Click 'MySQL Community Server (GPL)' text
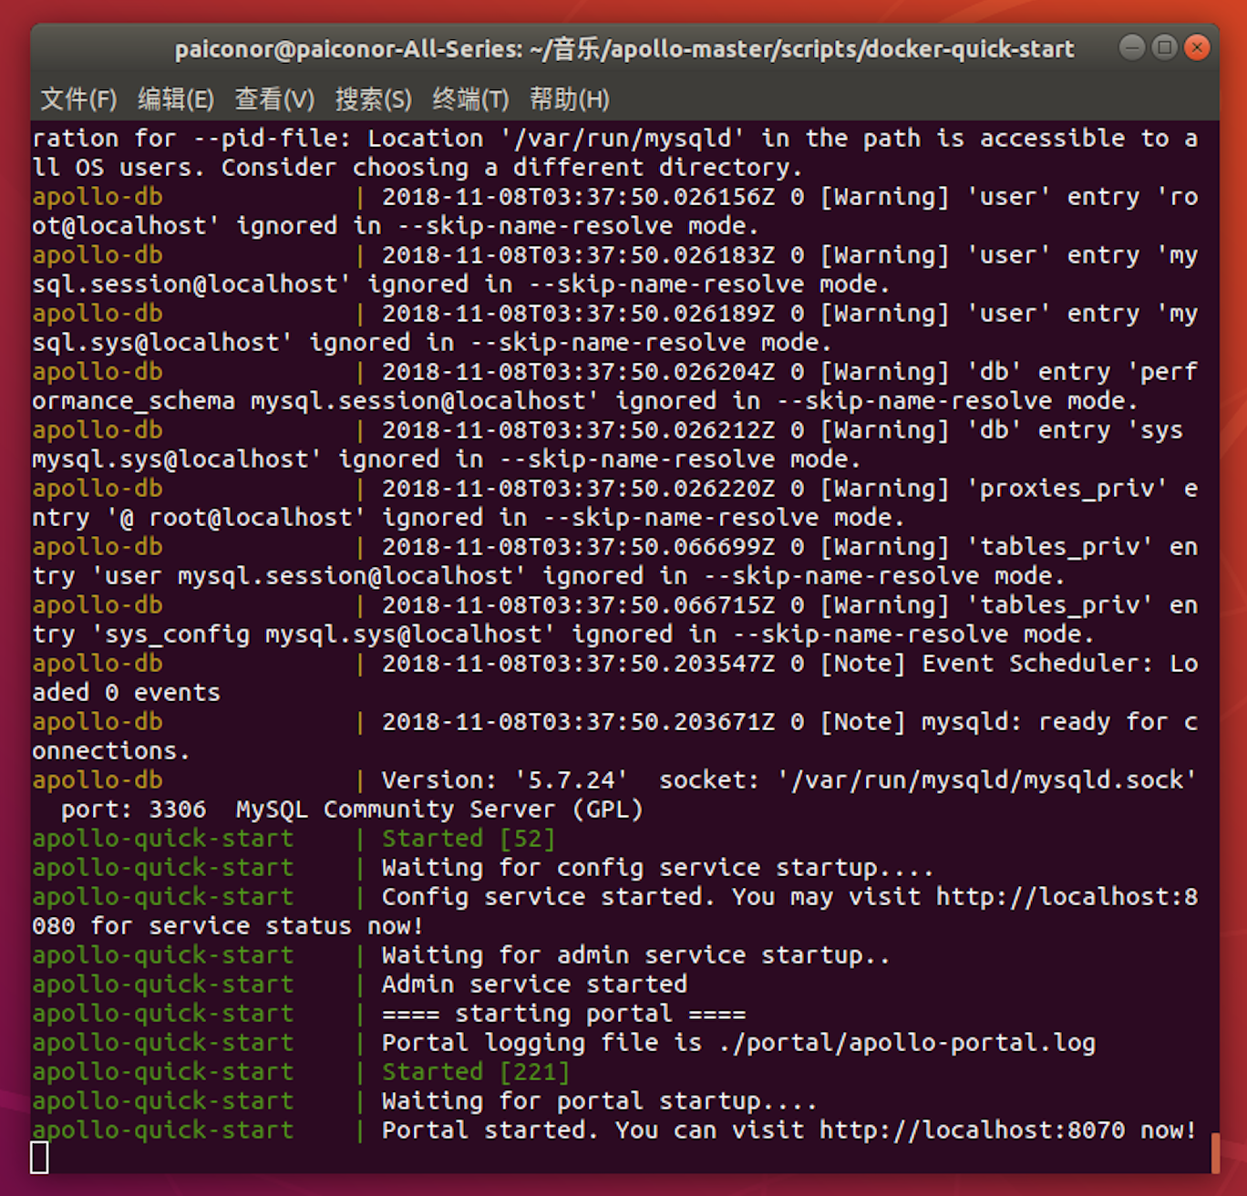 (440, 809)
